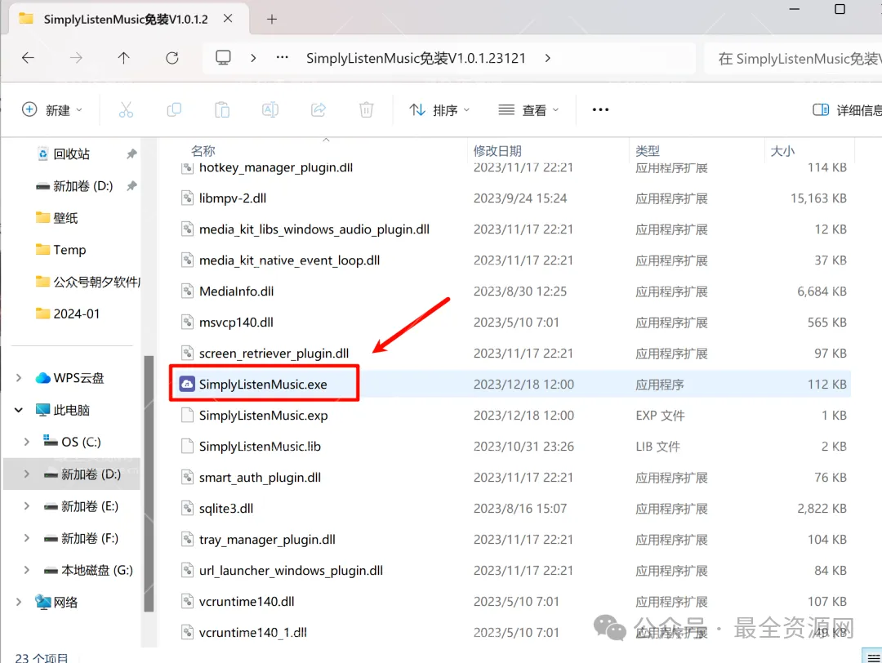This screenshot has width=882, height=663.
Task: Click the Delete trash icon
Action: pos(366,109)
